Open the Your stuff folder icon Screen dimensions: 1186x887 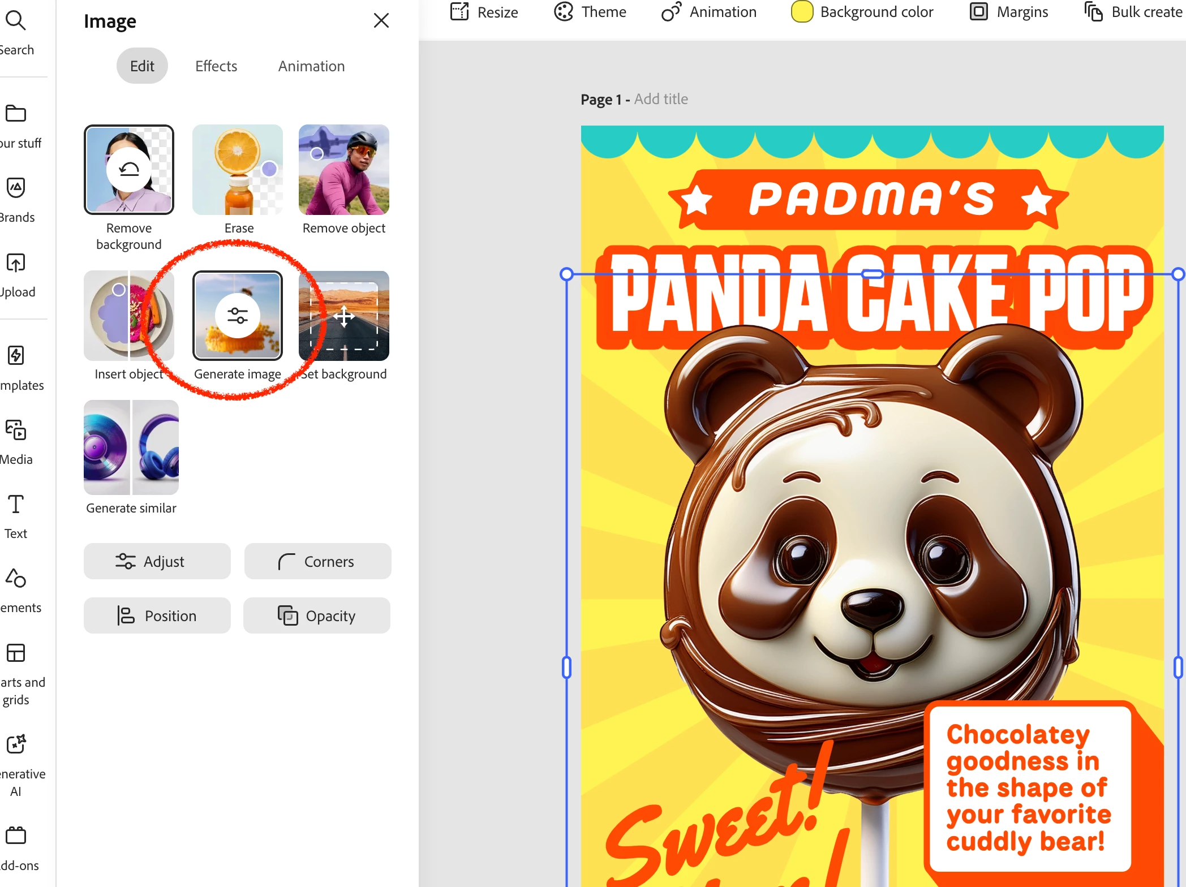(16, 113)
